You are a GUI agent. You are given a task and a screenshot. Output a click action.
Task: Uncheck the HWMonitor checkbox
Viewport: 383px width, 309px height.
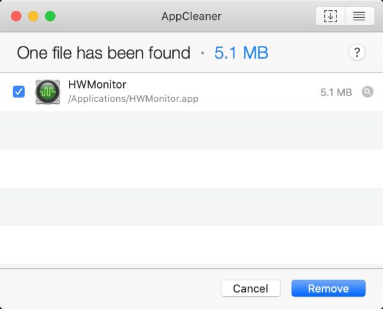pyautogui.click(x=19, y=92)
